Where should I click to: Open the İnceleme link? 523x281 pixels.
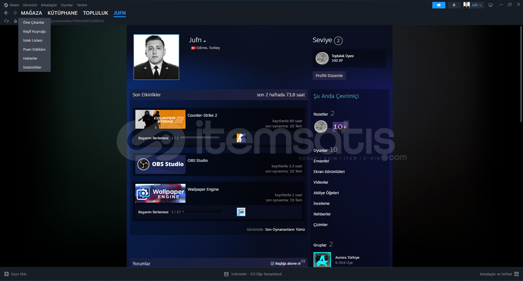(x=321, y=203)
